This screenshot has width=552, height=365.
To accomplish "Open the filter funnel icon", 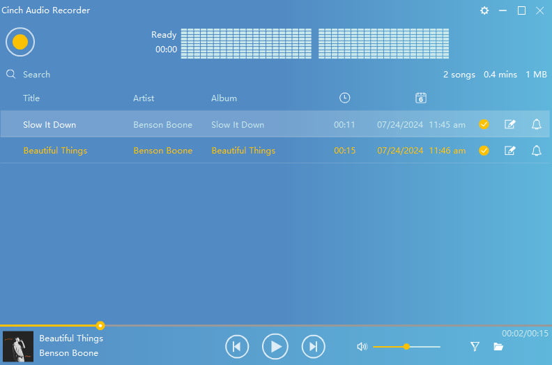I will coord(475,347).
